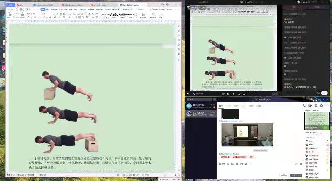Toggle Bold formatting in WPS
This screenshot has width=332, height=181.
(x=28, y=17)
